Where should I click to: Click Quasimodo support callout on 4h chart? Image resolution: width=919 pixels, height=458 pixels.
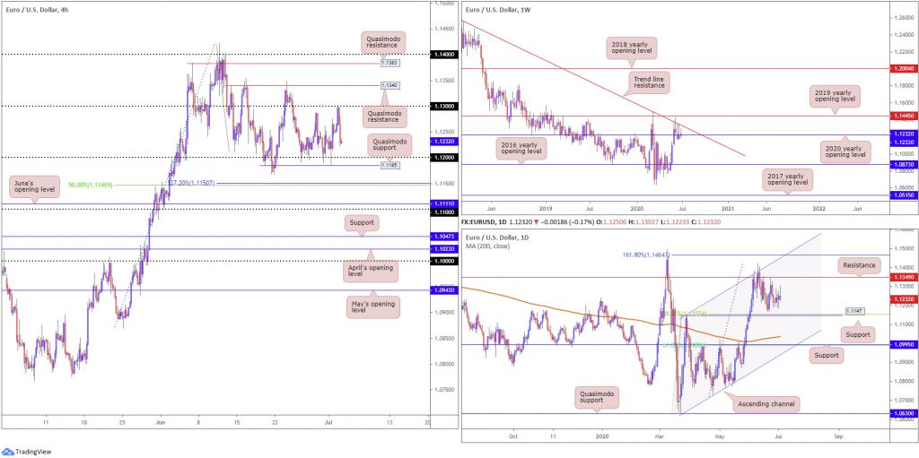[389, 144]
